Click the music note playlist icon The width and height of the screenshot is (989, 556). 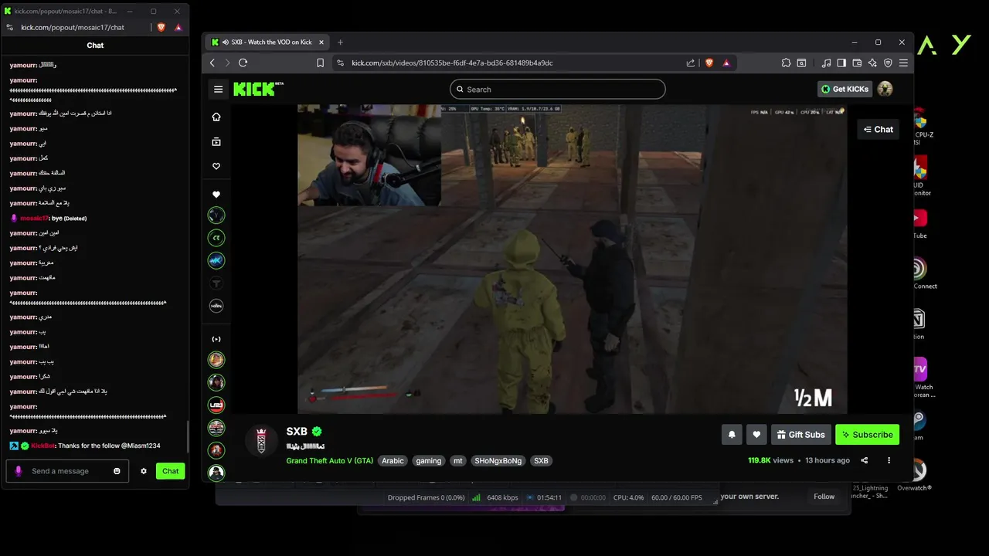826,63
